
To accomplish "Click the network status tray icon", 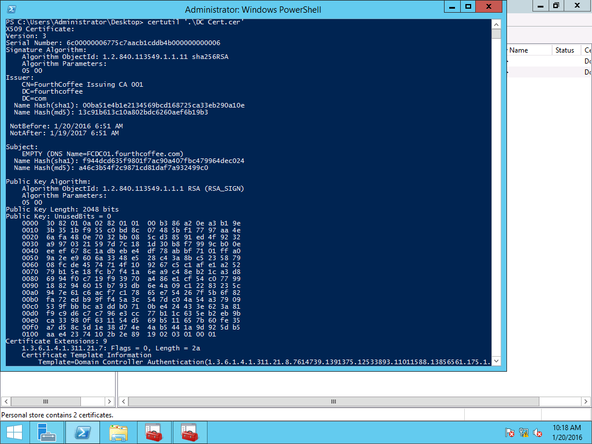I will pyautogui.click(x=524, y=432).
